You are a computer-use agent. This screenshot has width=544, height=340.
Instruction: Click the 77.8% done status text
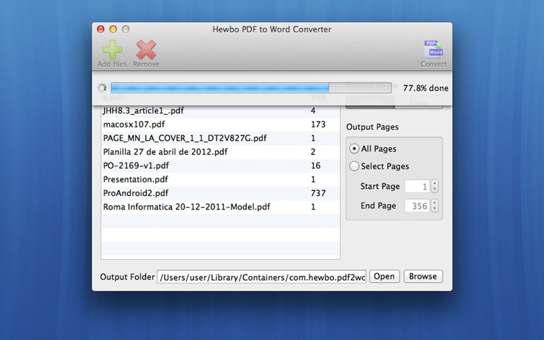point(426,88)
